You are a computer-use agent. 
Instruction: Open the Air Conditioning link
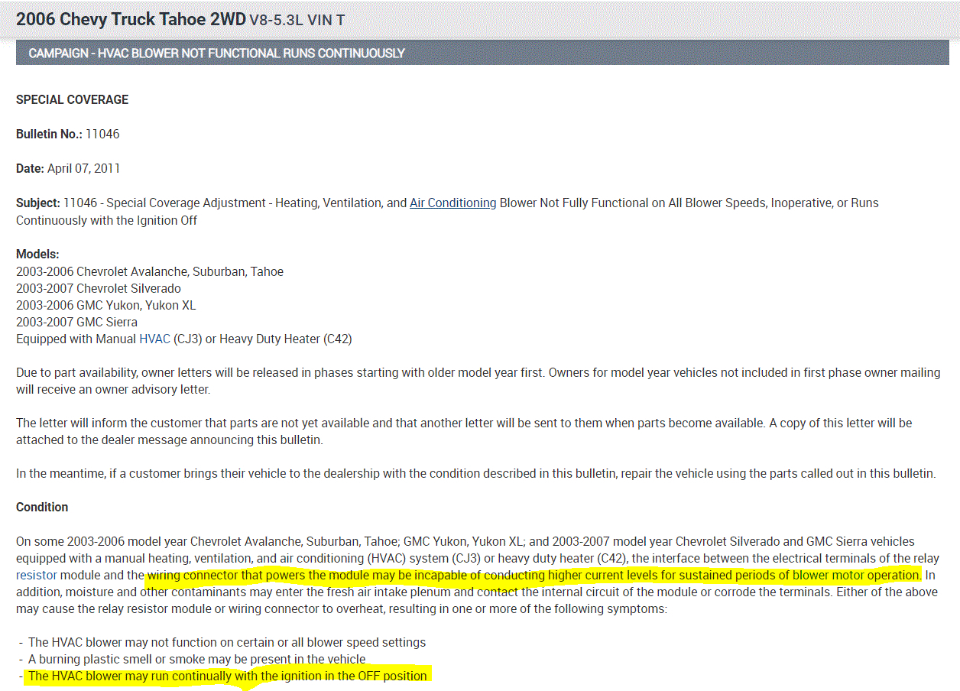click(x=453, y=203)
